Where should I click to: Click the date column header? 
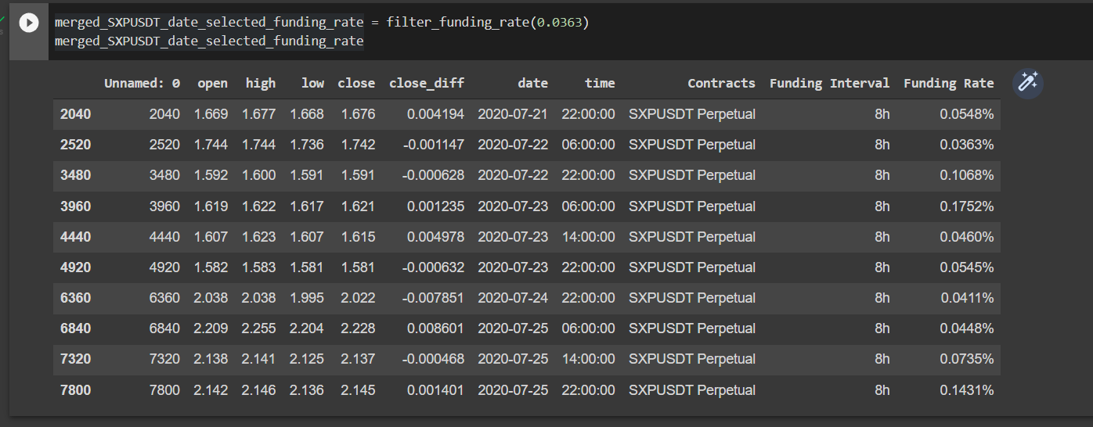pyautogui.click(x=532, y=83)
